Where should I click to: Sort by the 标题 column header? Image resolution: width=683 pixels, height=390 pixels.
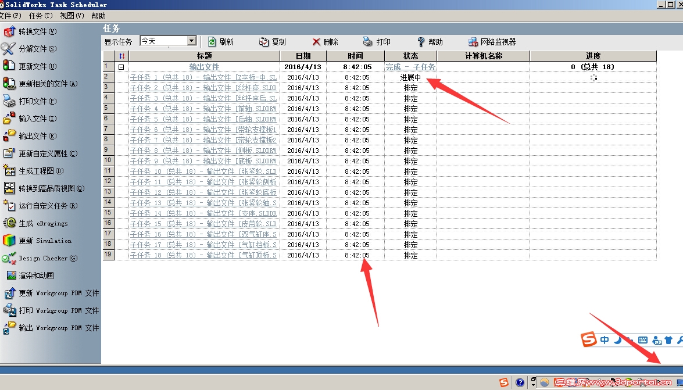[x=204, y=56]
